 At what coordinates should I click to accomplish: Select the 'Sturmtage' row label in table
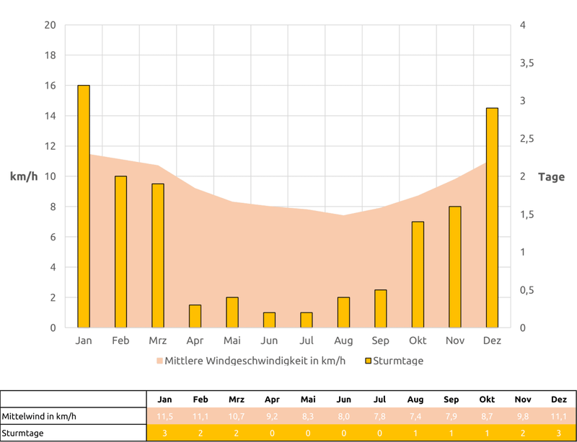(x=23, y=433)
